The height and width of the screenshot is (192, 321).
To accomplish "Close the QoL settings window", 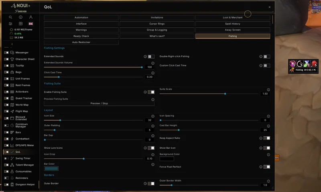I will pos(269,7).
